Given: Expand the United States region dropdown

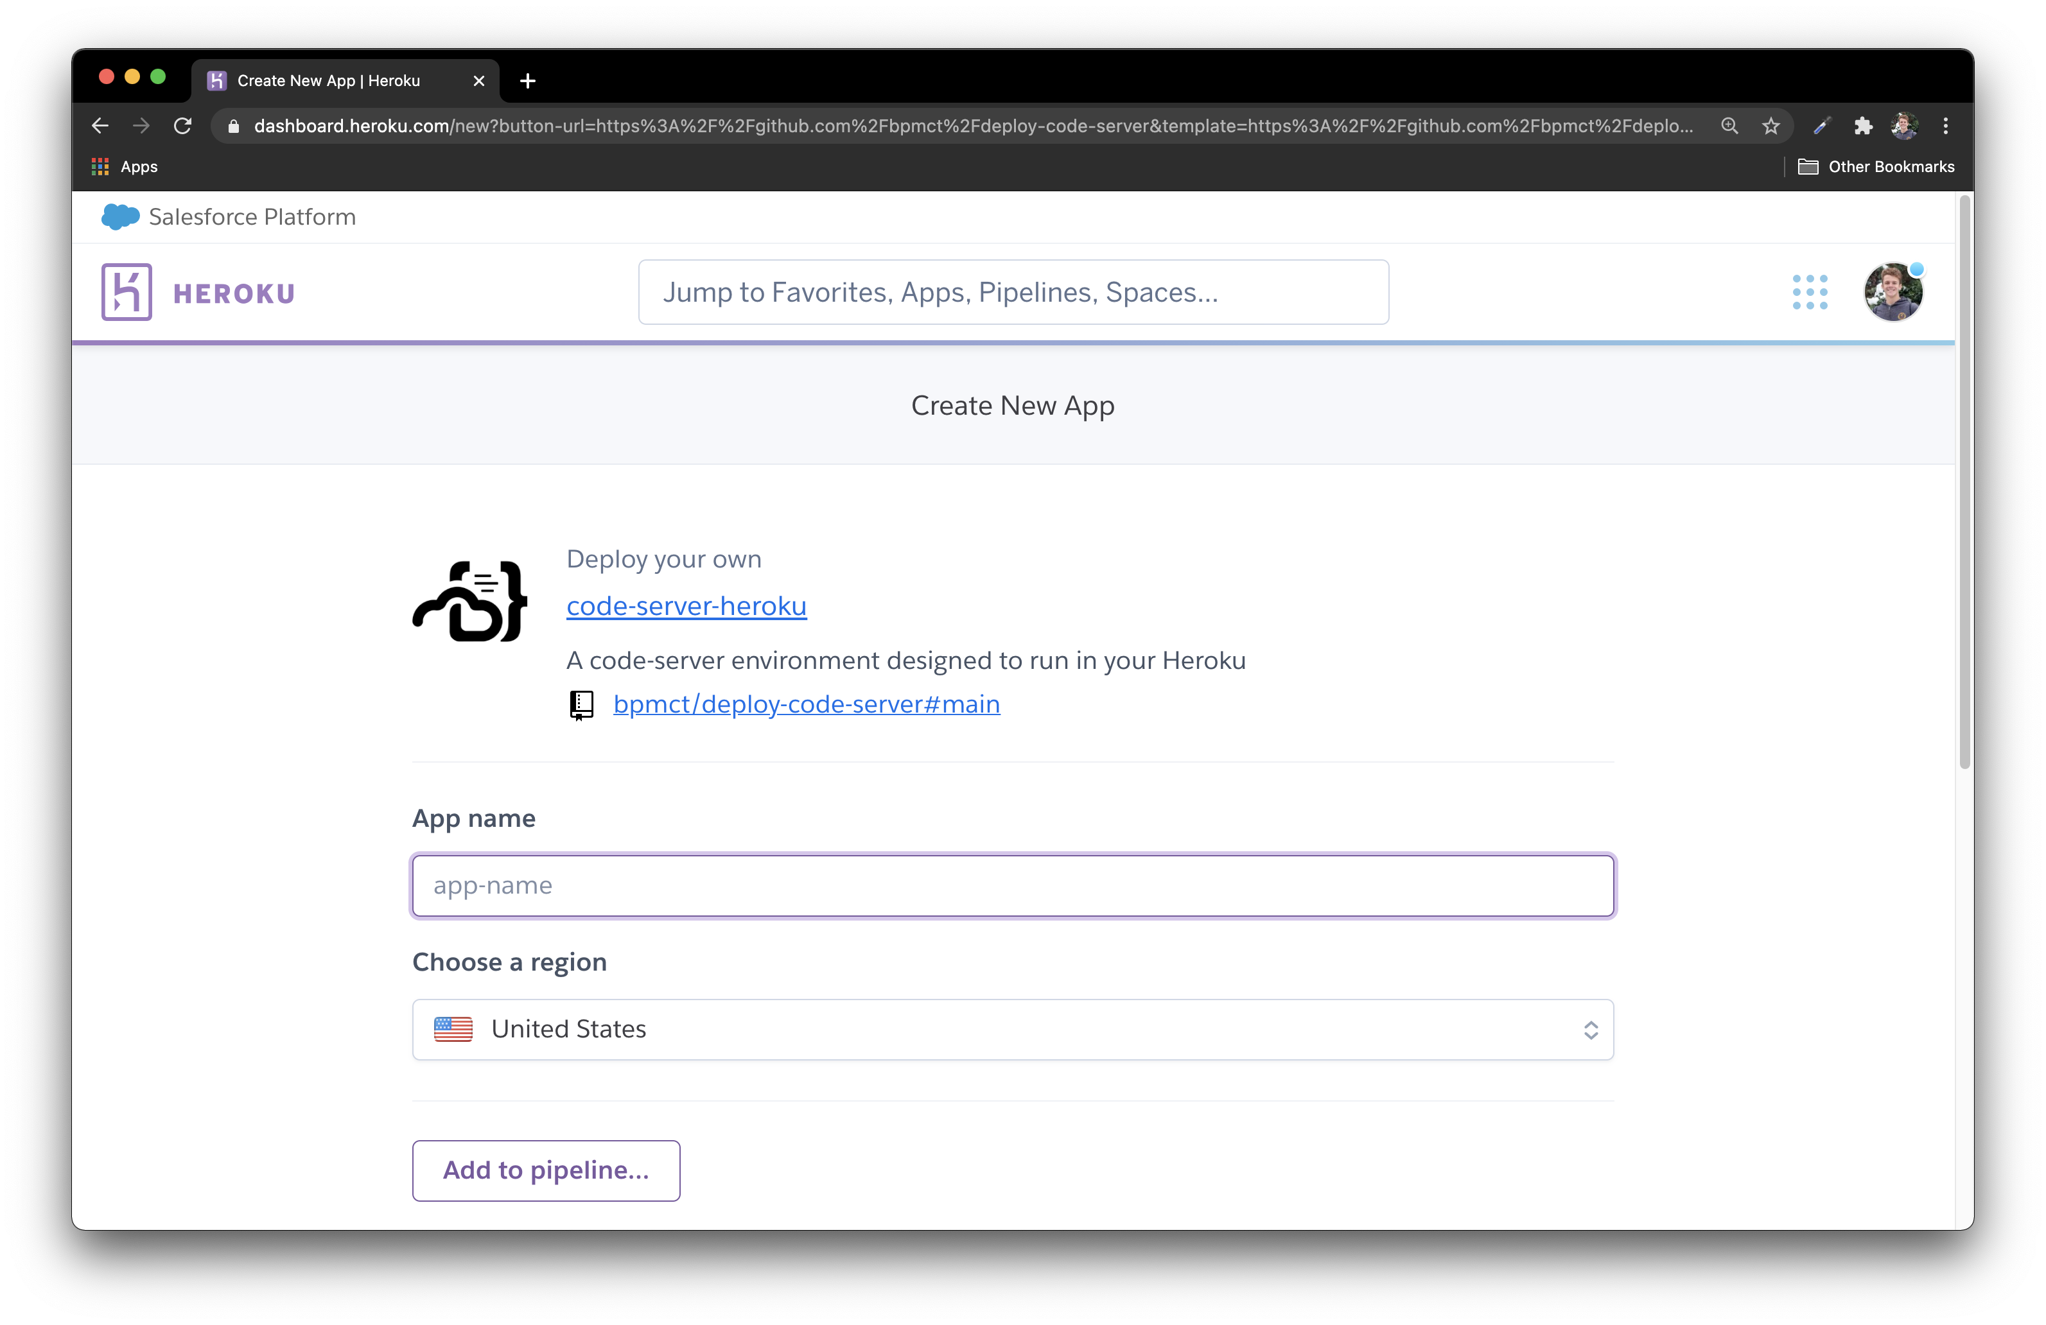Looking at the screenshot, I should 1013,1030.
